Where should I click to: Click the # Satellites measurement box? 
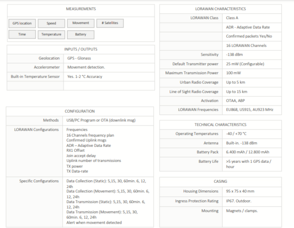pos(110,23)
